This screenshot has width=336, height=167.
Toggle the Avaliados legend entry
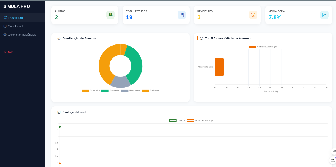[151, 91]
